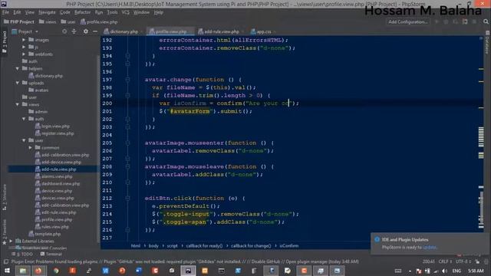Collapse the helpers folder
This screenshot has height=276, width=491.
18,68
